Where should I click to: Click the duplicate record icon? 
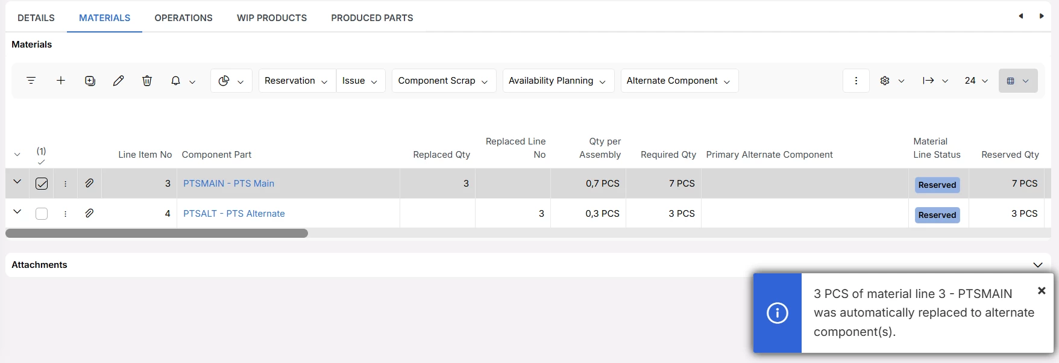(x=90, y=81)
